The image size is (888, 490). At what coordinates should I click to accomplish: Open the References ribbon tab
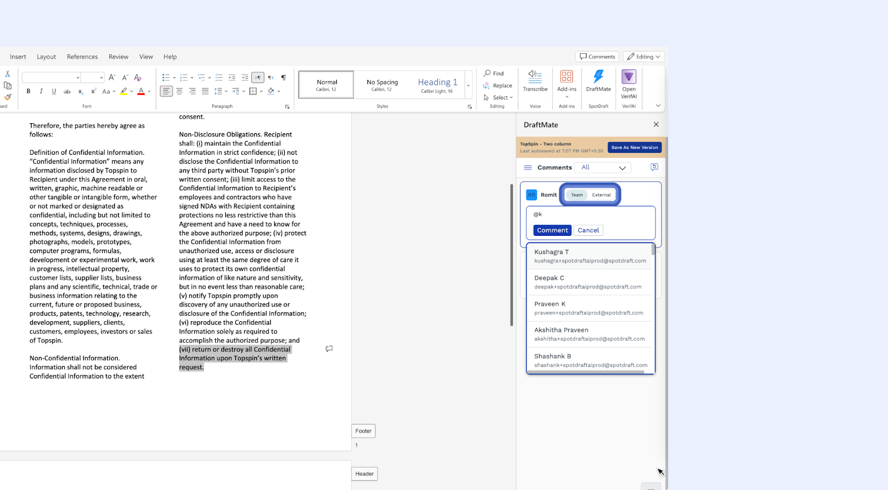tap(82, 57)
